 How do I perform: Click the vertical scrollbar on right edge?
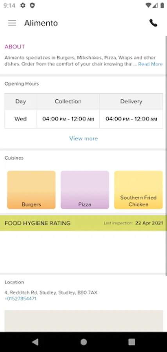[x=166, y=156]
